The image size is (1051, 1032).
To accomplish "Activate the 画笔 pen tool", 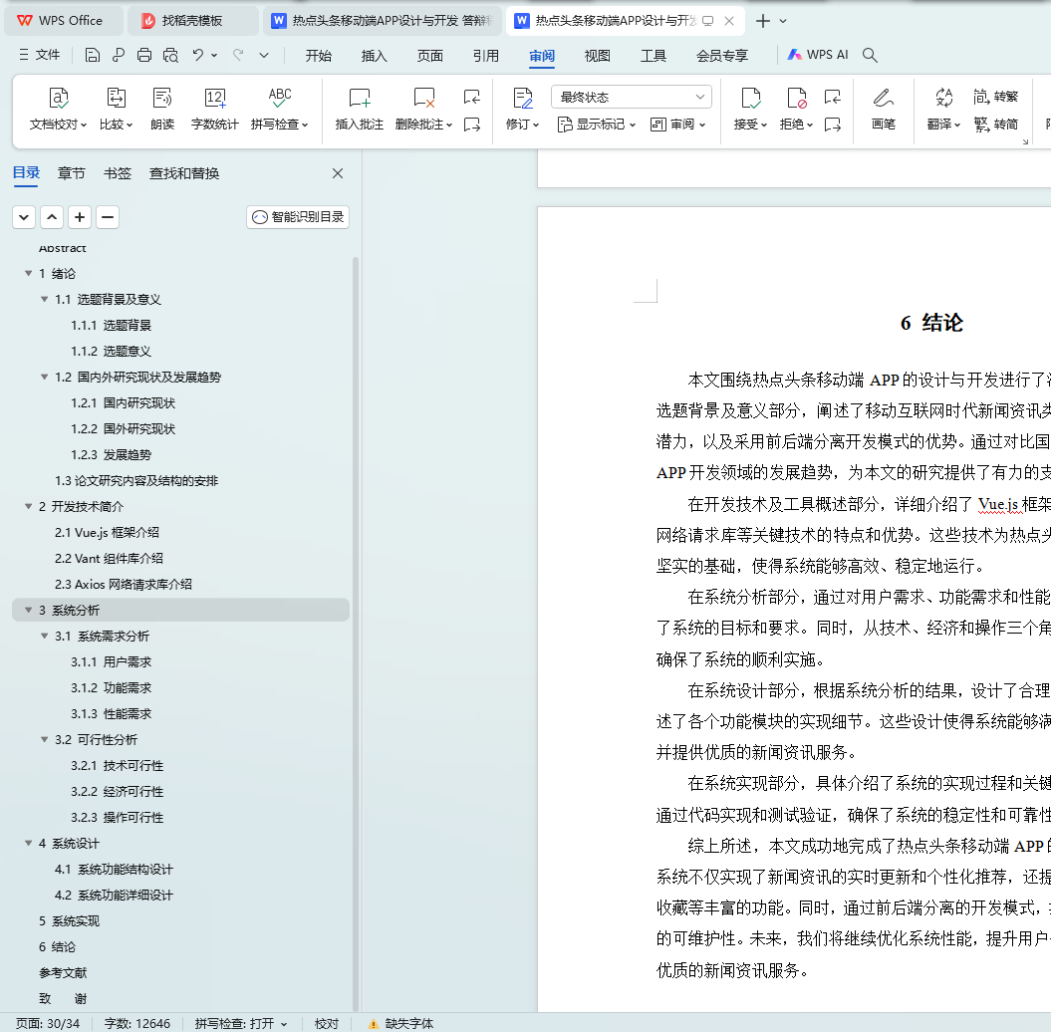I will [x=884, y=110].
